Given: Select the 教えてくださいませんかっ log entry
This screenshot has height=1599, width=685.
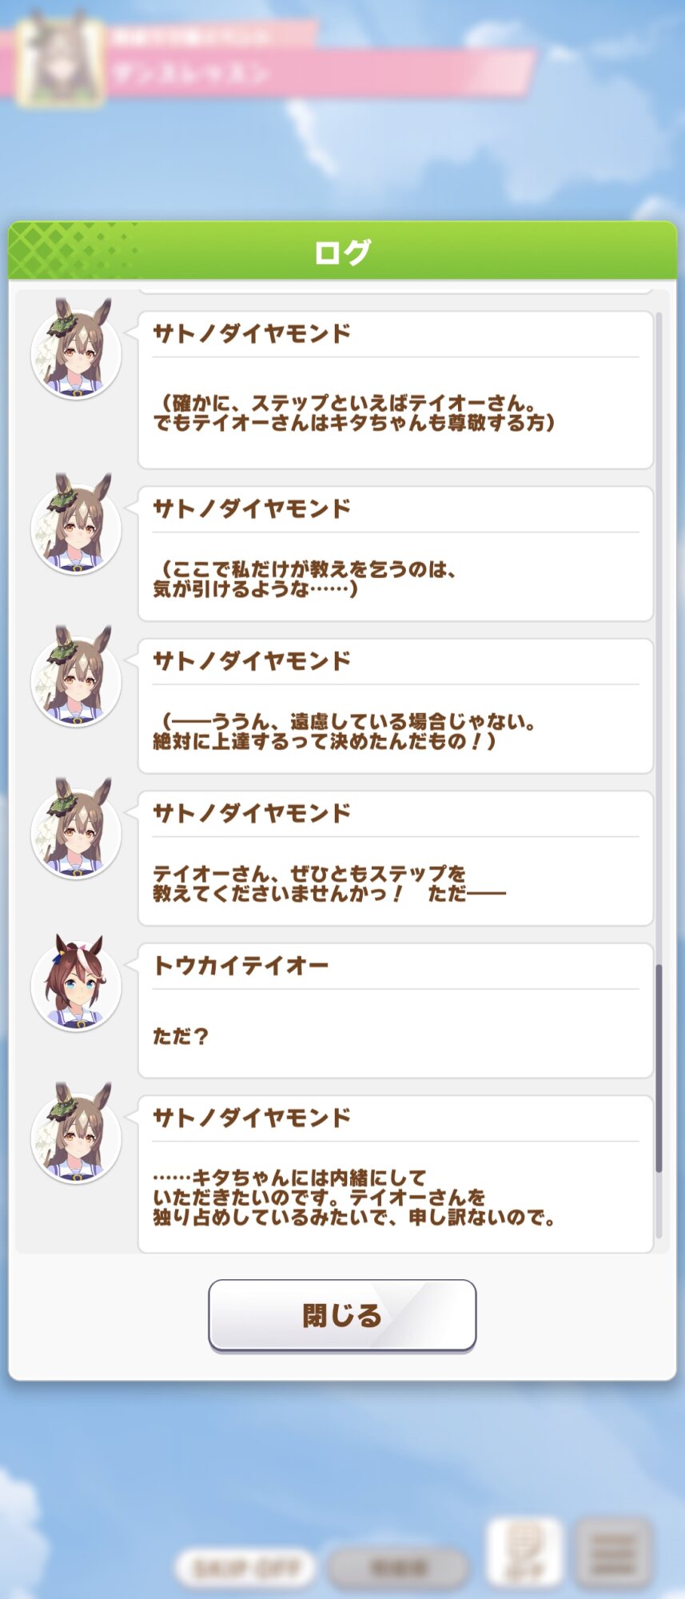Looking at the screenshot, I should (x=396, y=858).
